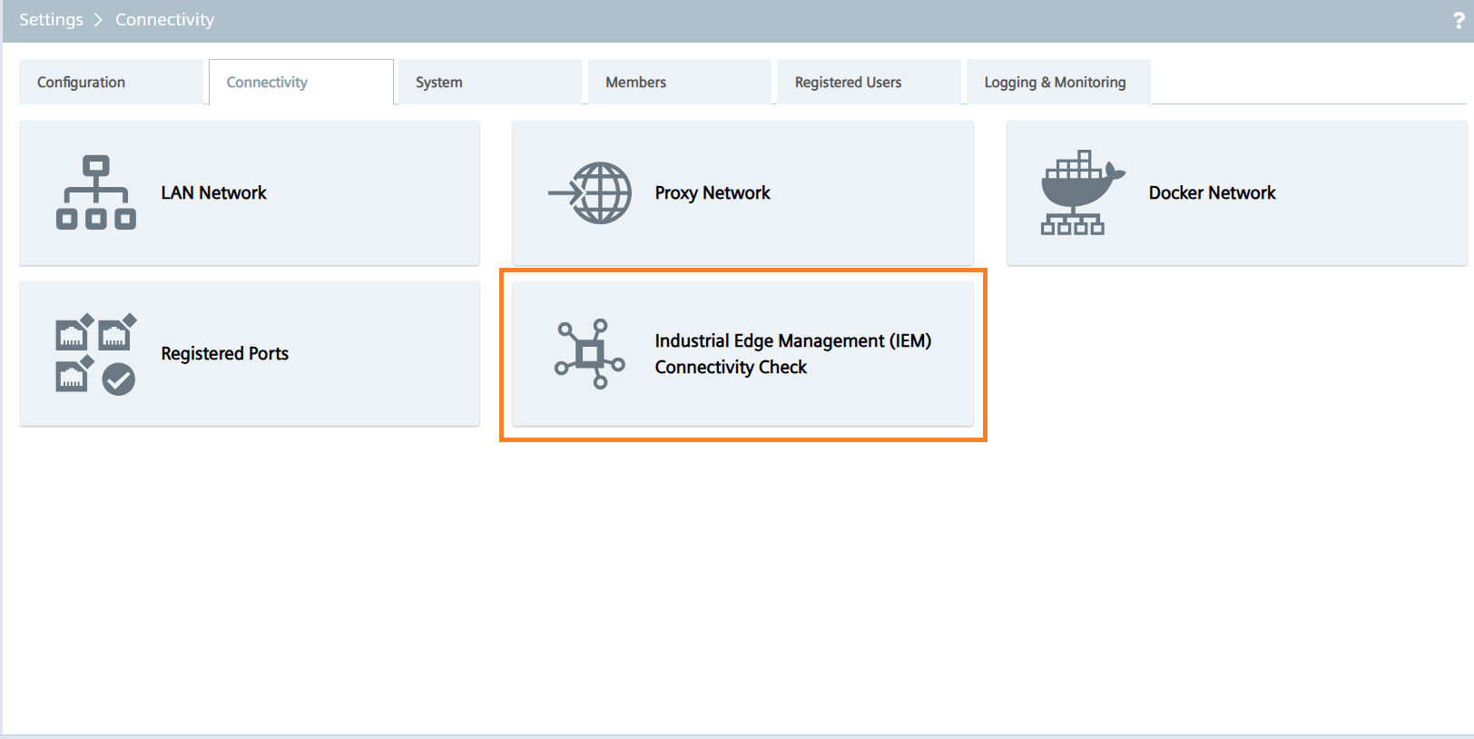Open the System tab
Image resolution: width=1474 pixels, height=739 pixels.
439,83
